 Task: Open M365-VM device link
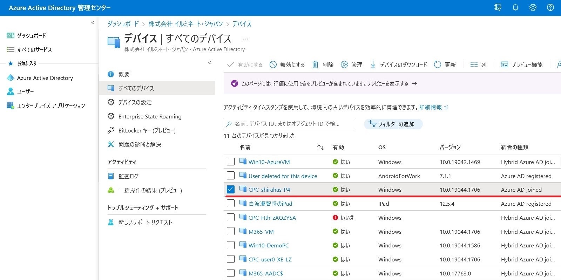[x=261, y=232]
